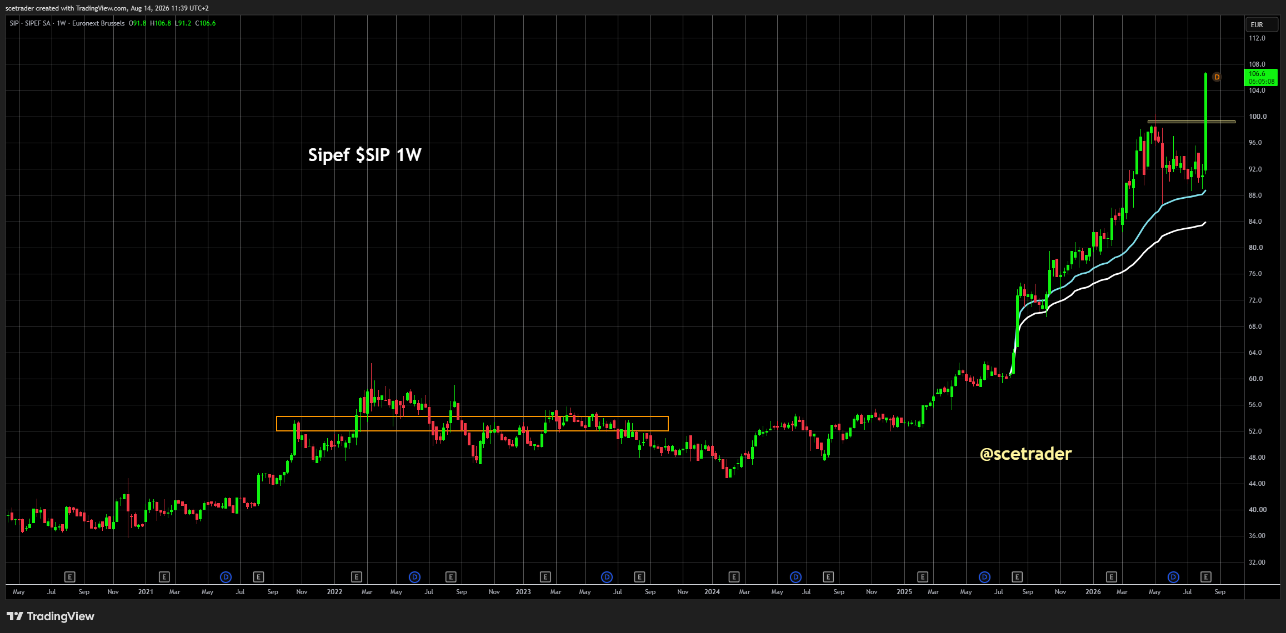
Task: Click the close value C106.6
Action: pos(206,23)
